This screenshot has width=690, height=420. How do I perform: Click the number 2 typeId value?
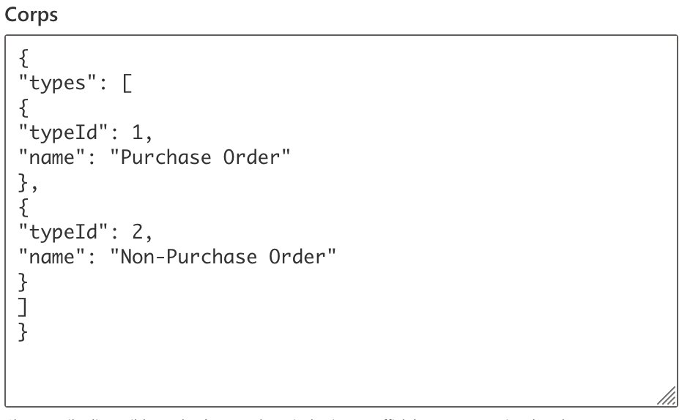pos(138,232)
